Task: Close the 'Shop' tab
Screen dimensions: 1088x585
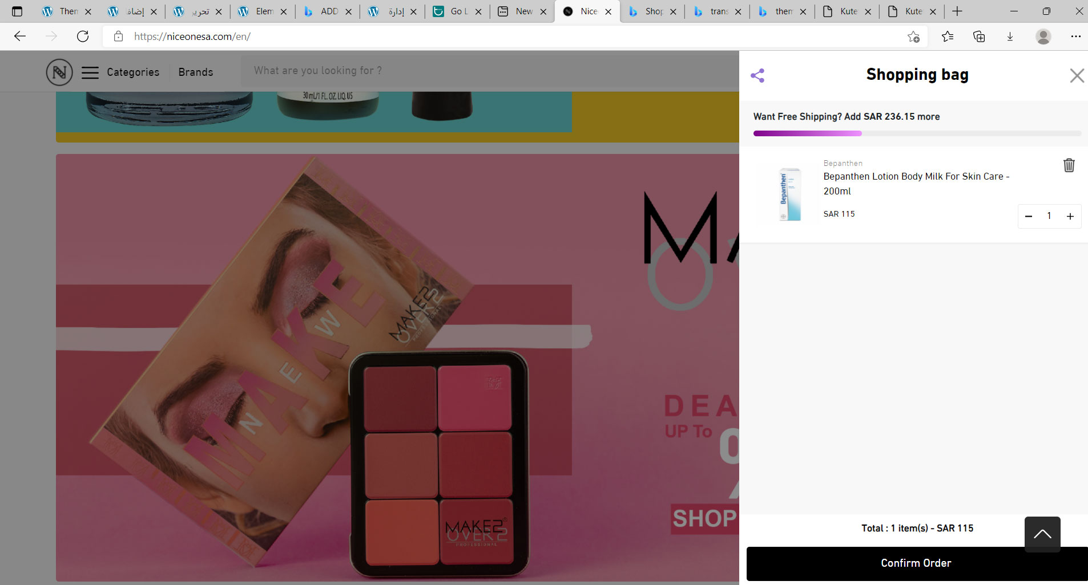Action: [x=673, y=11]
